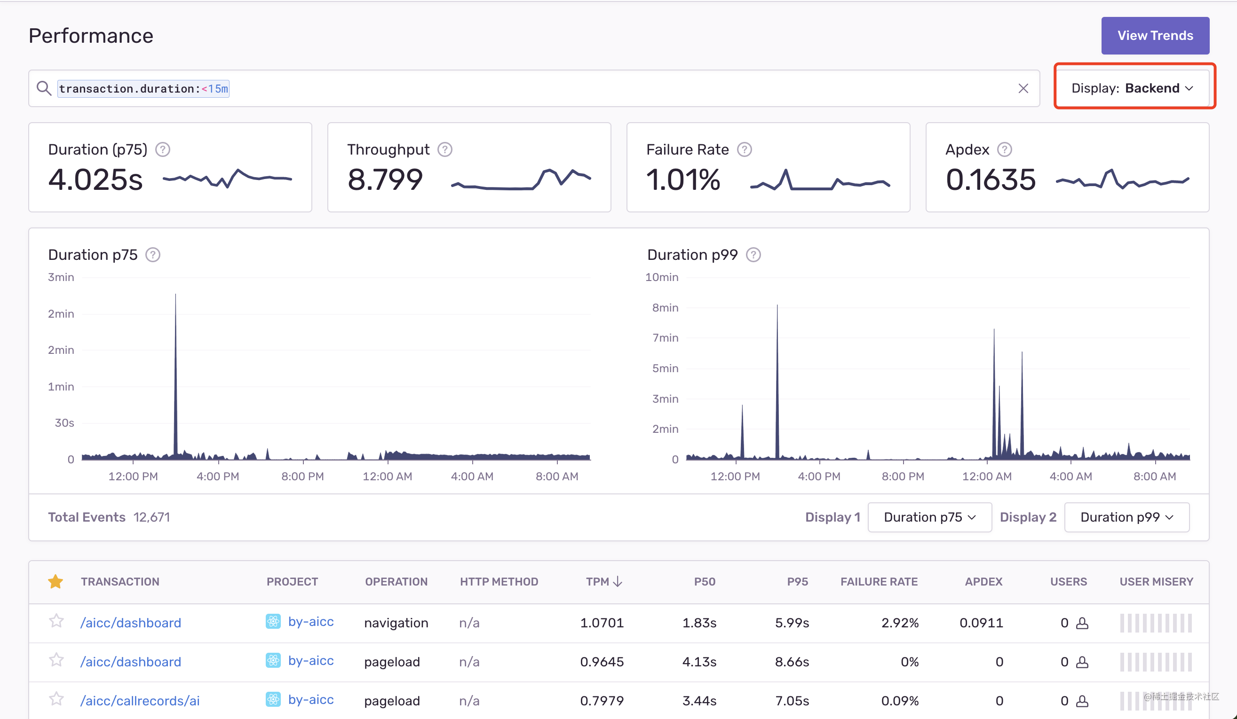Click the 2.92% failure rate cell
The width and height of the screenshot is (1237, 719).
click(x=900, y=623)
